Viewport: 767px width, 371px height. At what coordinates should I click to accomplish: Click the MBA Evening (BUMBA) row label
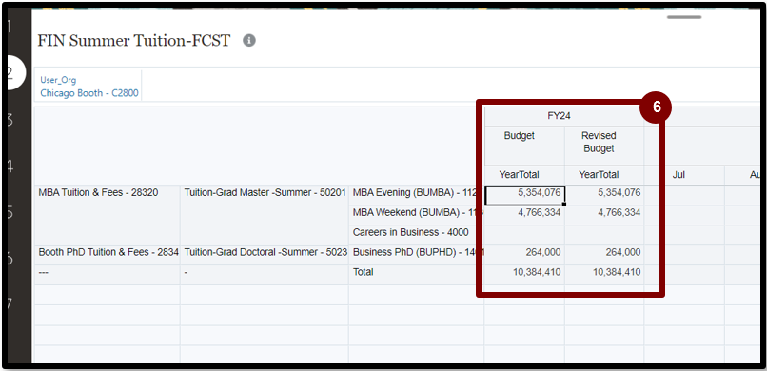416,196
